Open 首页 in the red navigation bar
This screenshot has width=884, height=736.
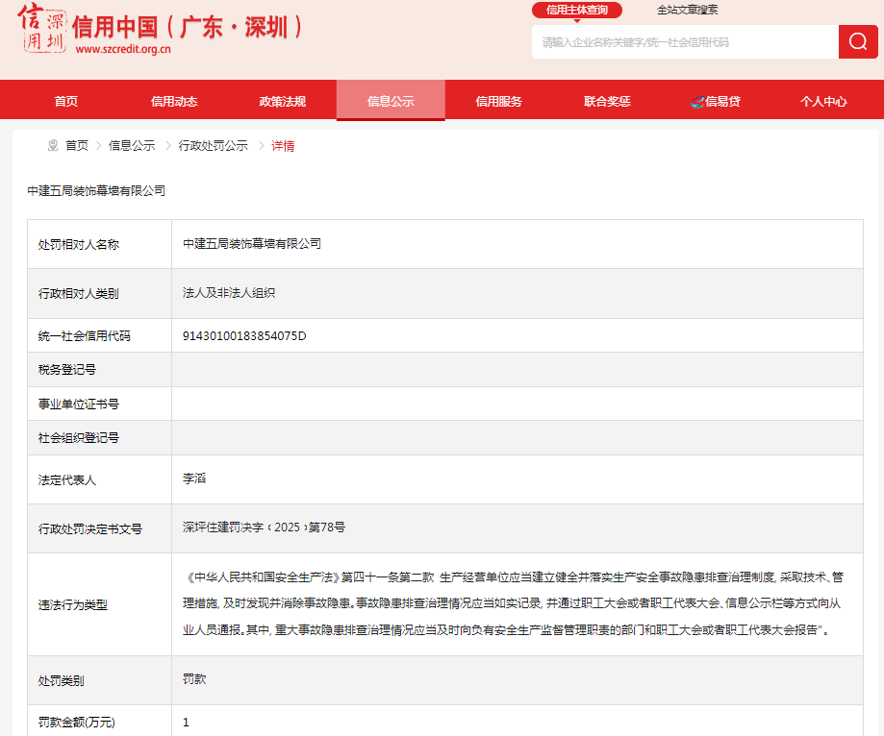[66, 101]
